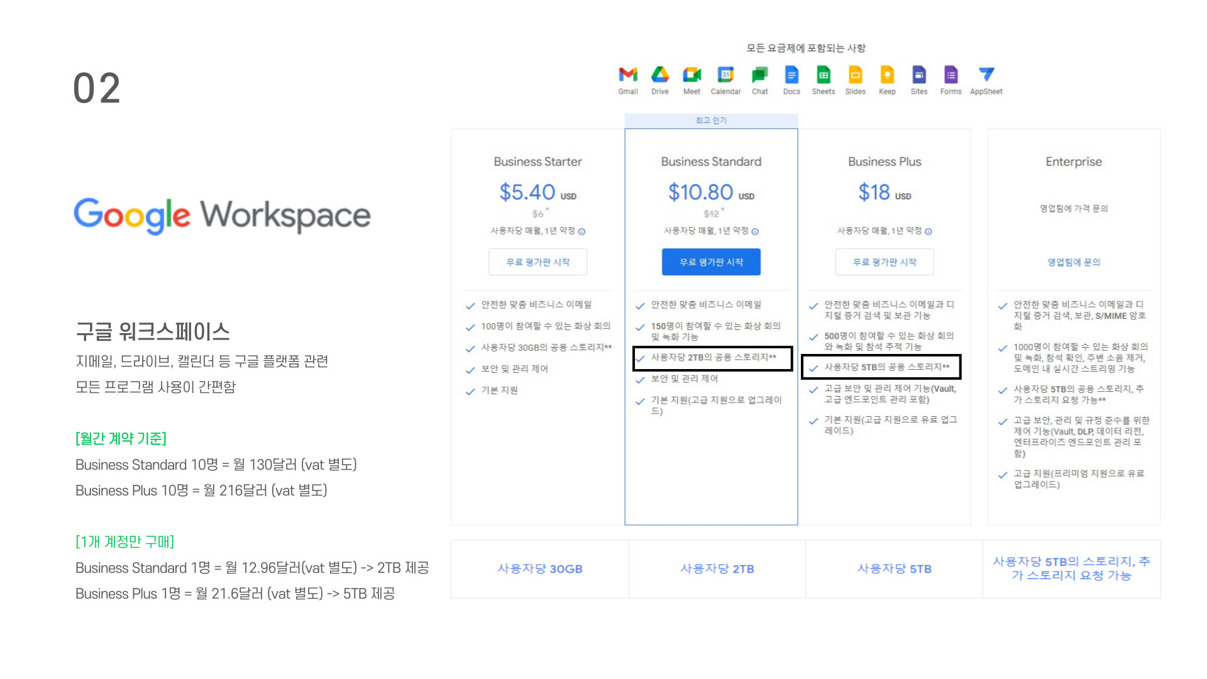
Task: Click the Google Slides icon
Action: point(855,75)
